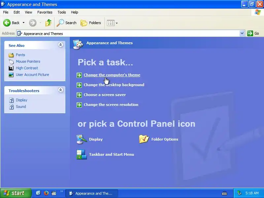Image resolution: width=264 pixels, height=198 pixels.
Task: Toggle the Folders pane button
Action: [x=91, y=23]
